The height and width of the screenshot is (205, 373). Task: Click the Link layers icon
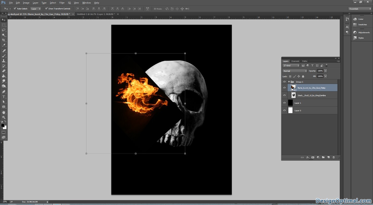[302, 157]
